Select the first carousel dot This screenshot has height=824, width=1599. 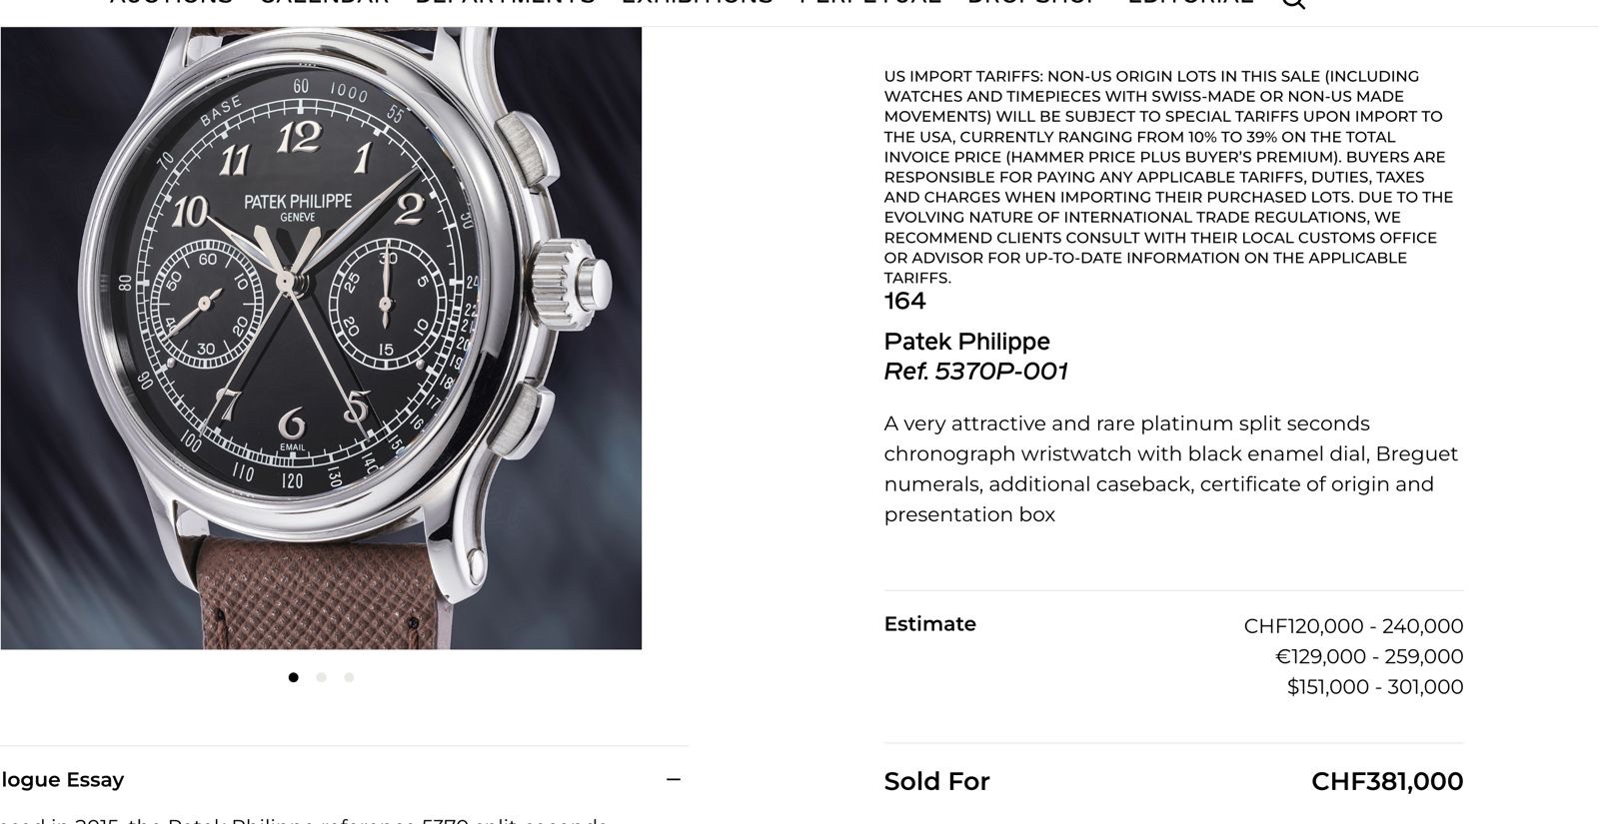[293, 677]
